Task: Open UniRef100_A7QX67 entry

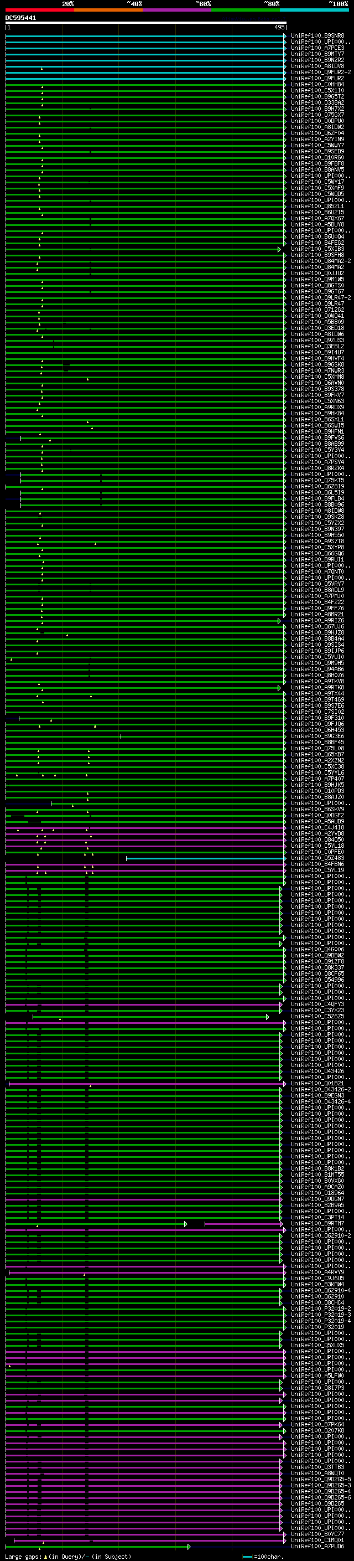Action: (317, 219)
